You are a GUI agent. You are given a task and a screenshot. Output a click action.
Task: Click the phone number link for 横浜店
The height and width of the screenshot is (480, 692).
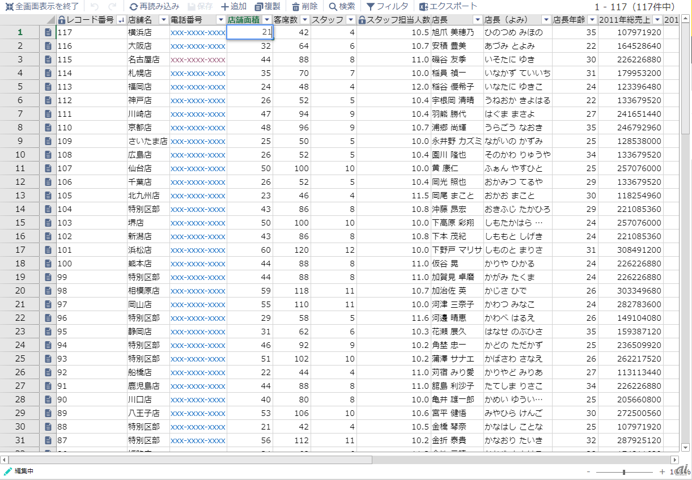tap(198, 32)
